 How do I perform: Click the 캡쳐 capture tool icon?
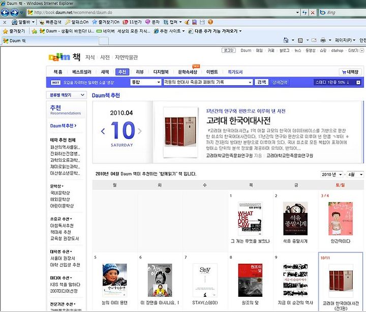point(166,22)
